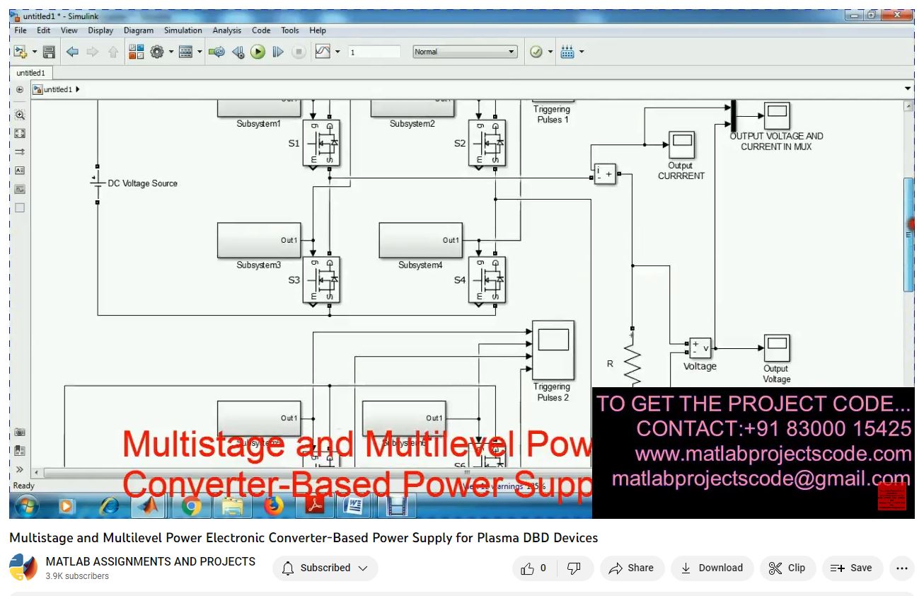The width and height of the screenshot is (924, 596).
Task: Click the viewmarks icon above the chevrons
Action: click(20, 450)
